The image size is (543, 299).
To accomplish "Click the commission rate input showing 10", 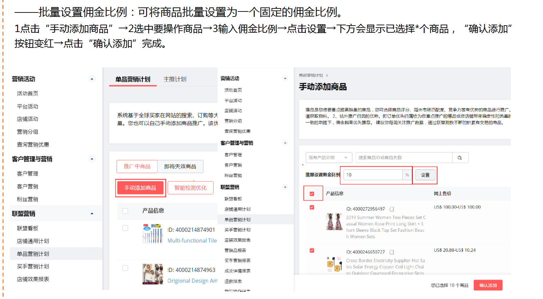I will 373,175.
